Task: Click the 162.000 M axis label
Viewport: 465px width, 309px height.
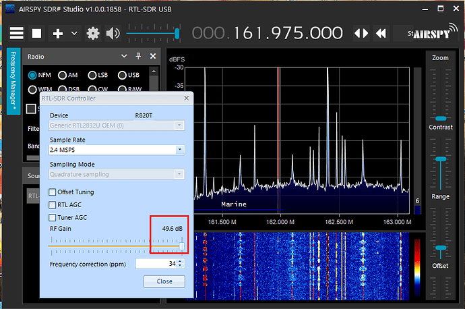Action: pos(280,222)
